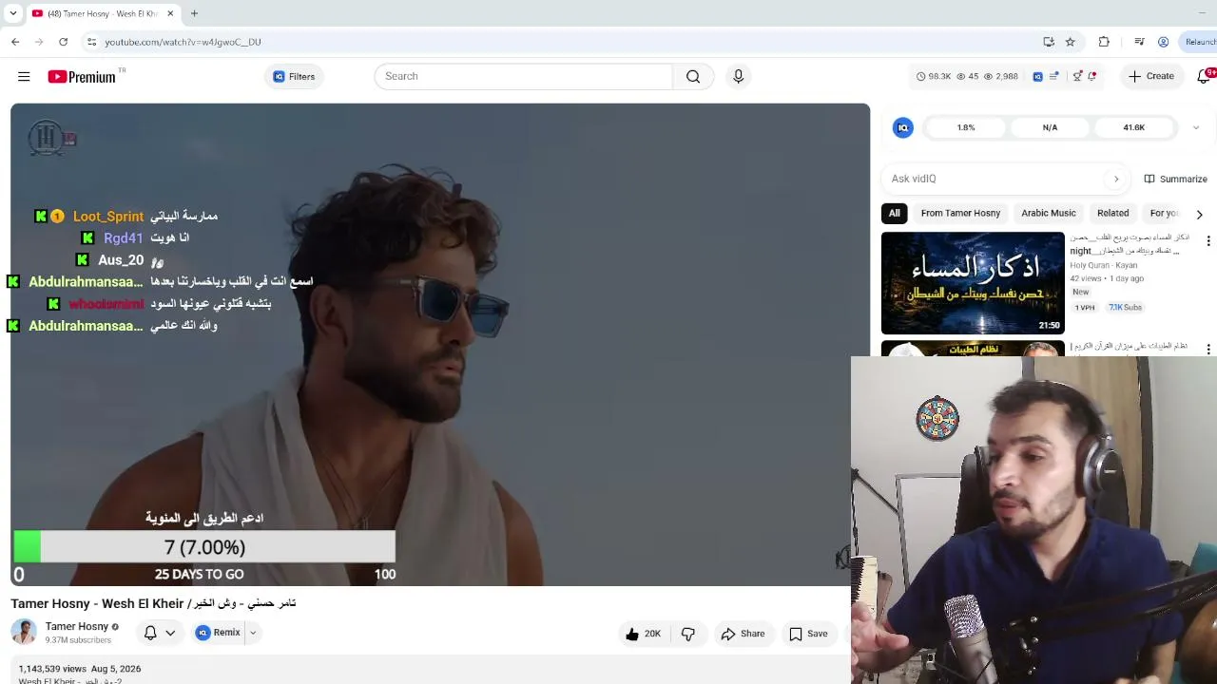This screenshot has height=684, width=1217.
Task: Open the vidIQ alerts bell icon
Action: coord(1092,76)
